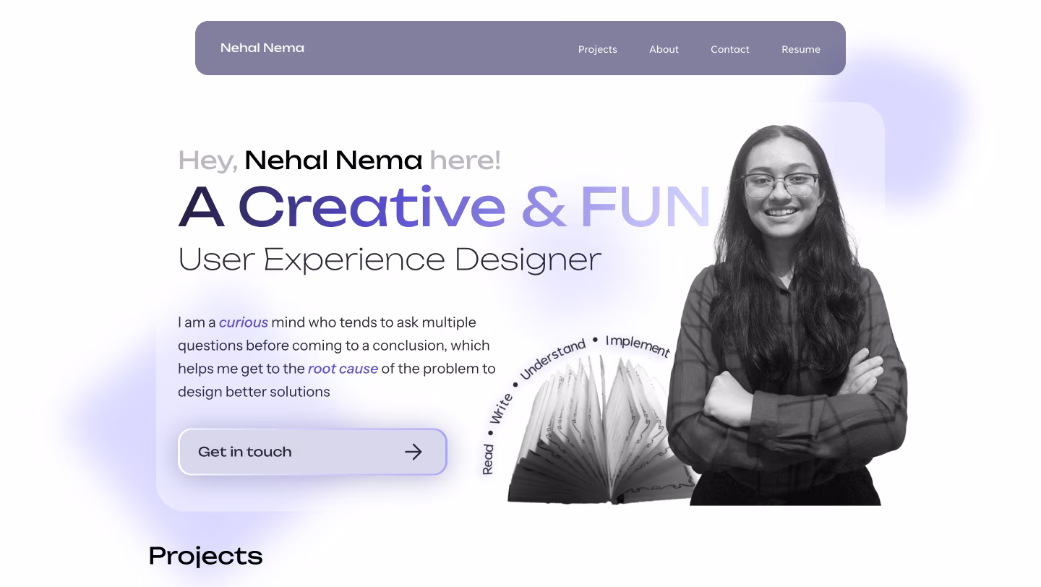Click the curved word Implement
The image size is (1041, 587).
(638, 345)
